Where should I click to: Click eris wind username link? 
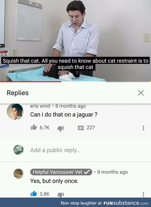pyautogui.click(x=40, y=106)
